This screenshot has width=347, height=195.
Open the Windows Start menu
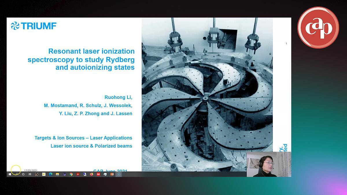pyautogui.click(x=10, y=174)
